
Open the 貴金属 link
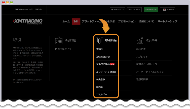(x=99, y=87)
